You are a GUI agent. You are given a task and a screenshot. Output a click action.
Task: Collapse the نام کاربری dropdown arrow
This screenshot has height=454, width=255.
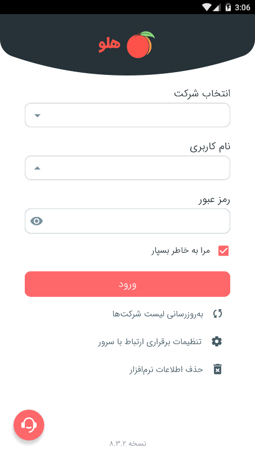[x=37, y=168]
